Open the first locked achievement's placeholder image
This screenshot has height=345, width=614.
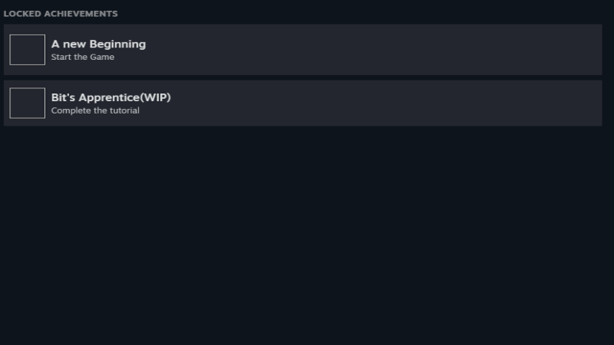[x=28, y=50]
